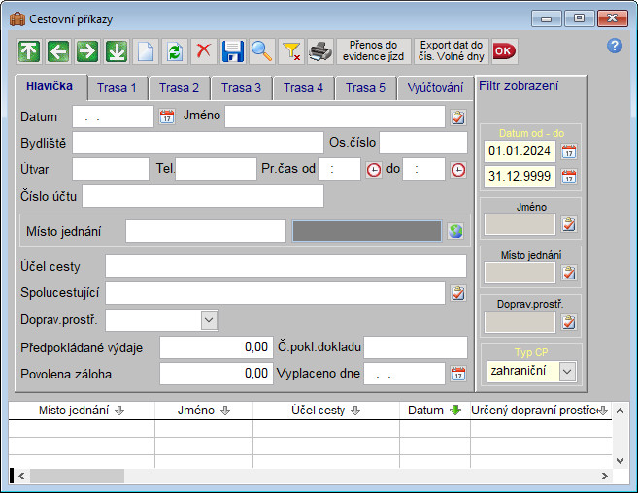
Task: Click Přenos do evidence jízd button
Action: 373,50
